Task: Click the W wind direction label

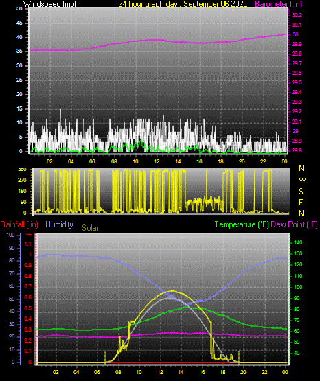Action: click(x=302, y=180)
